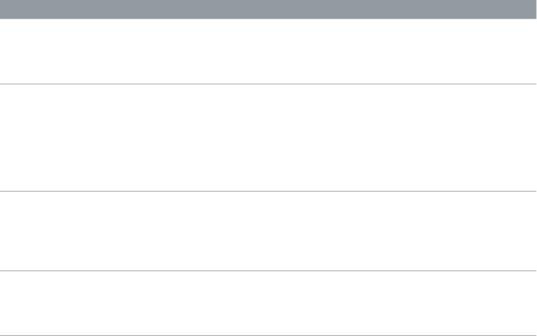Click the bottom edge of header bar

pos(268,18)
